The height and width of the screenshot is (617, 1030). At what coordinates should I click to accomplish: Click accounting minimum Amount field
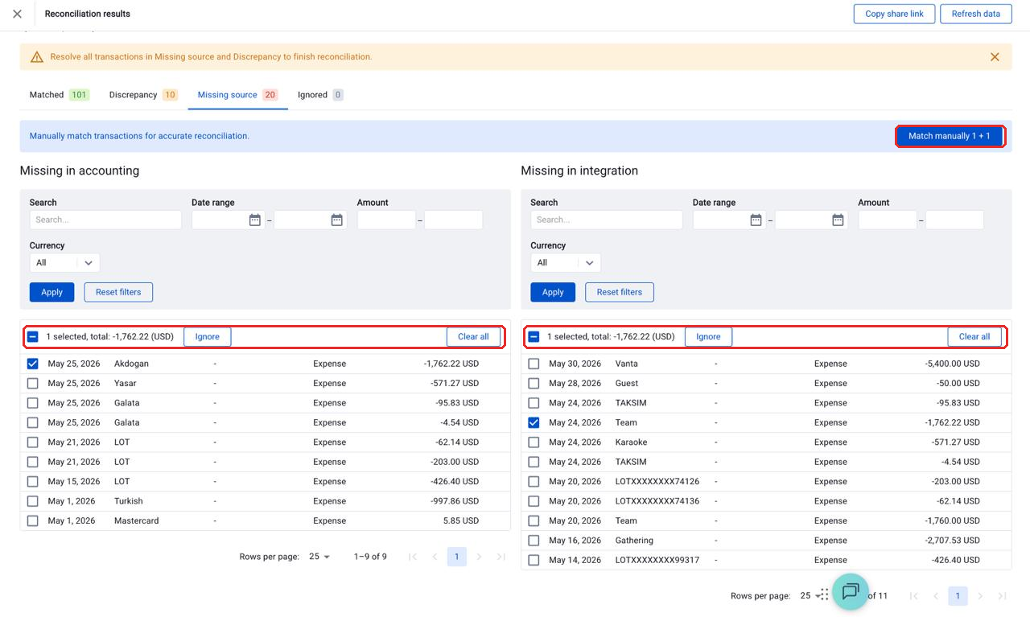[386, 220]
